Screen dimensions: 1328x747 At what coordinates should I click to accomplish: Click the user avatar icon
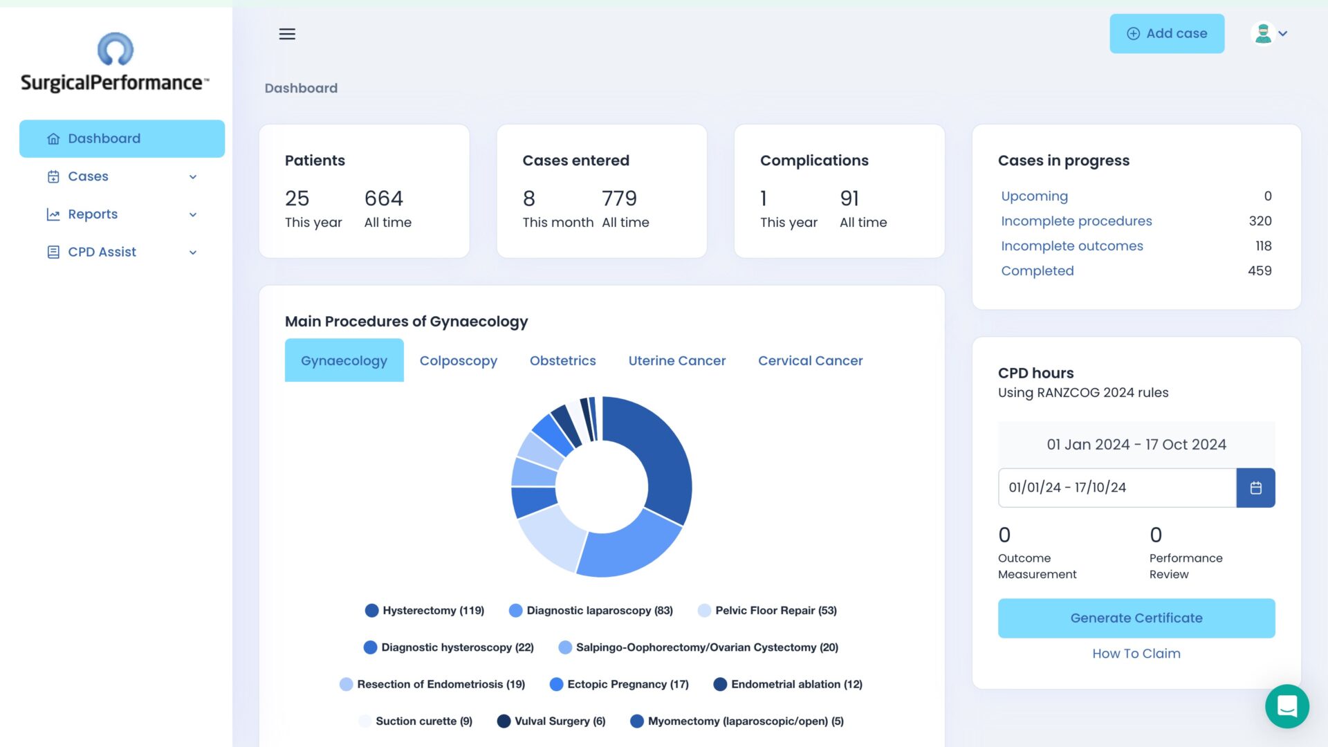(1263, 33)
